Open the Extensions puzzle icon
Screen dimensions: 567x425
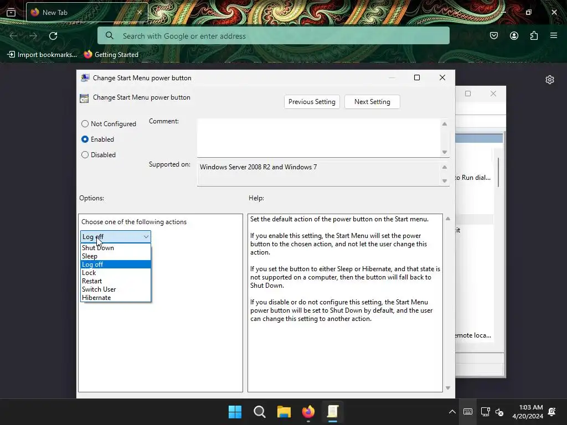[534, 35]
